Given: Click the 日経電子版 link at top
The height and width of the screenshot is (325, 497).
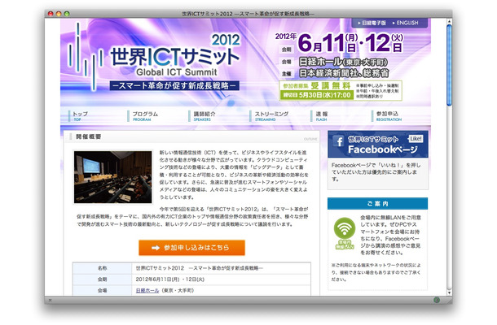Looking at the screenshot, I should (372, 23).
